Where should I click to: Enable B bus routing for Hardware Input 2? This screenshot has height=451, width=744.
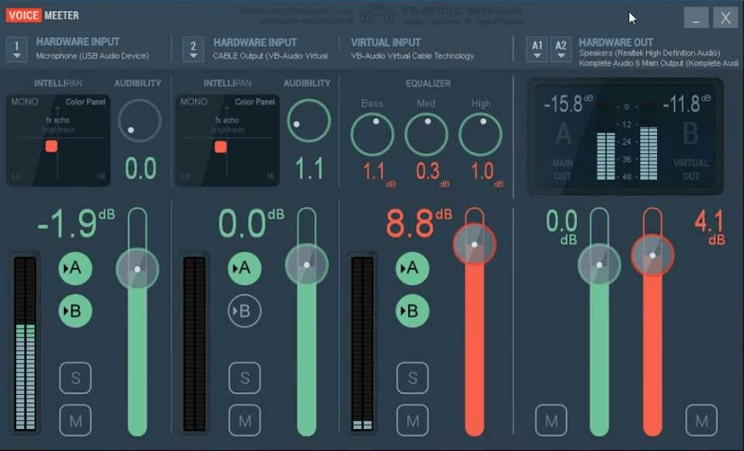tap(245, 311)
